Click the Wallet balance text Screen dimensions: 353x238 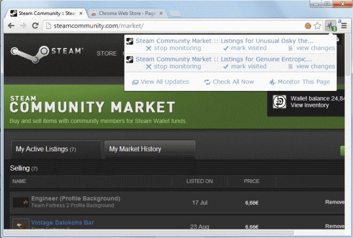pos(317,98)
